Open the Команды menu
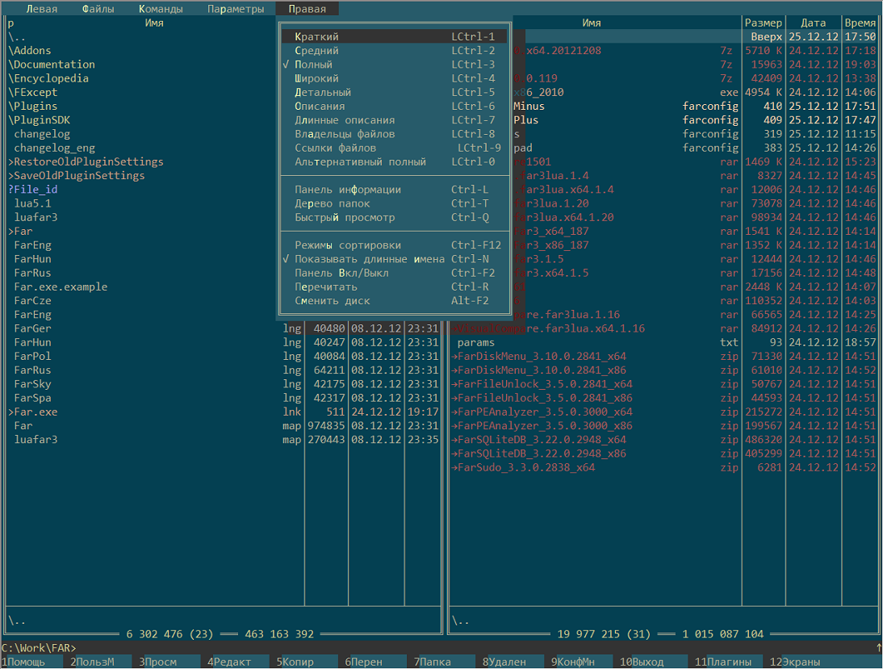The width and height of the screenshot is (883, 669). (161, 10)
